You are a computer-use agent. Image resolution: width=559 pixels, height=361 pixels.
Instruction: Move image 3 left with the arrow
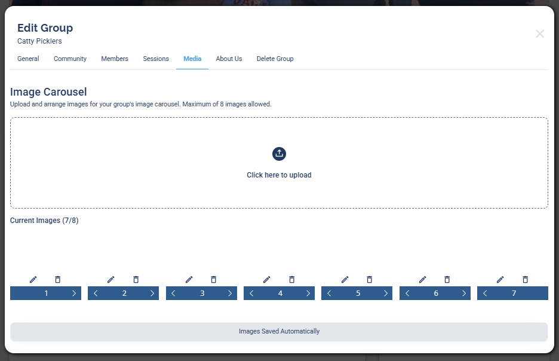(x=173, y=293)
